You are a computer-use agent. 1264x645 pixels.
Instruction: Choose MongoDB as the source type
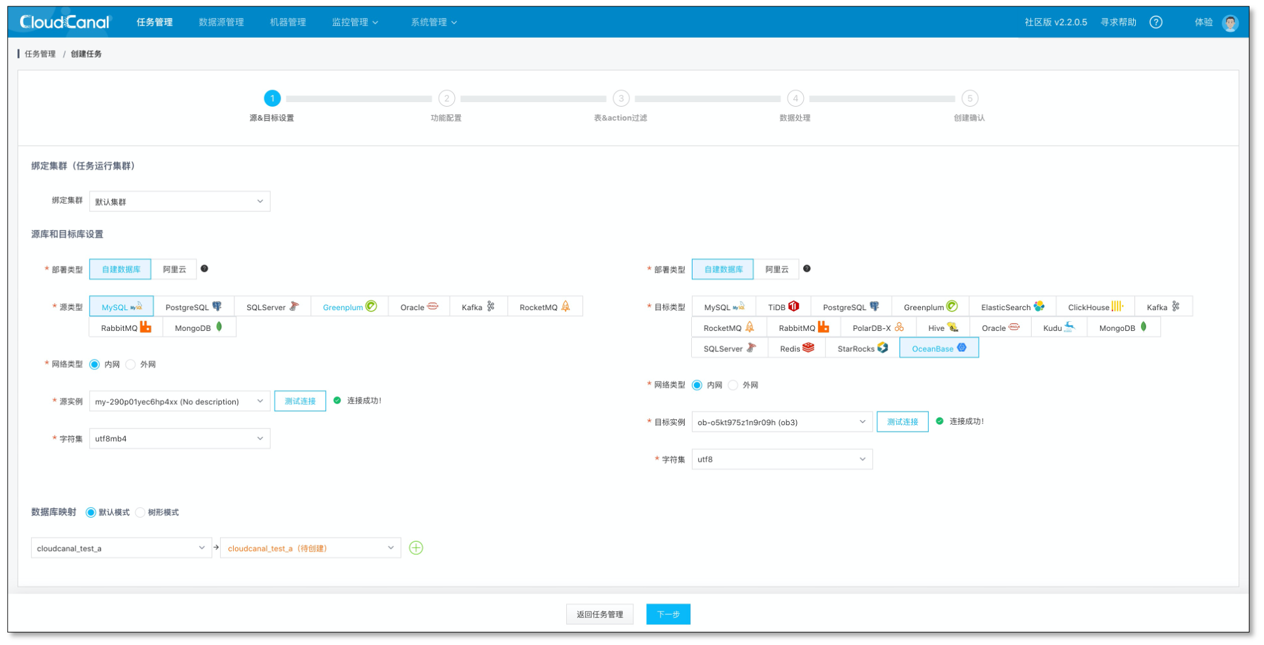[199, 328]
